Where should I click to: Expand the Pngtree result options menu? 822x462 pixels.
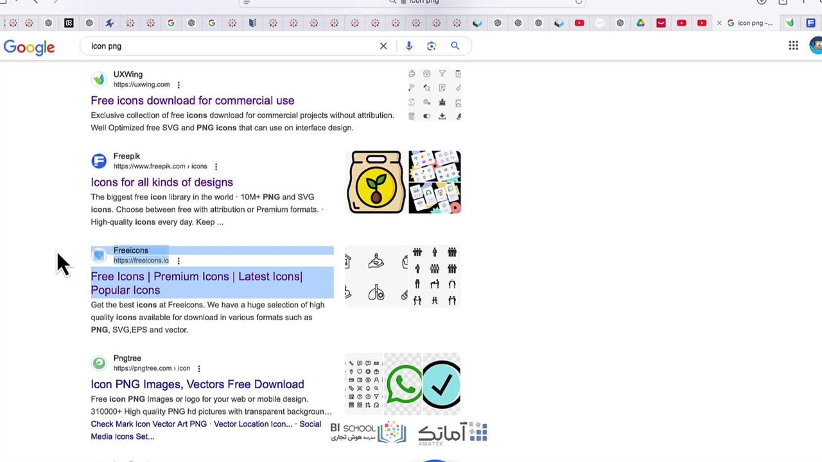pos(199,369)
